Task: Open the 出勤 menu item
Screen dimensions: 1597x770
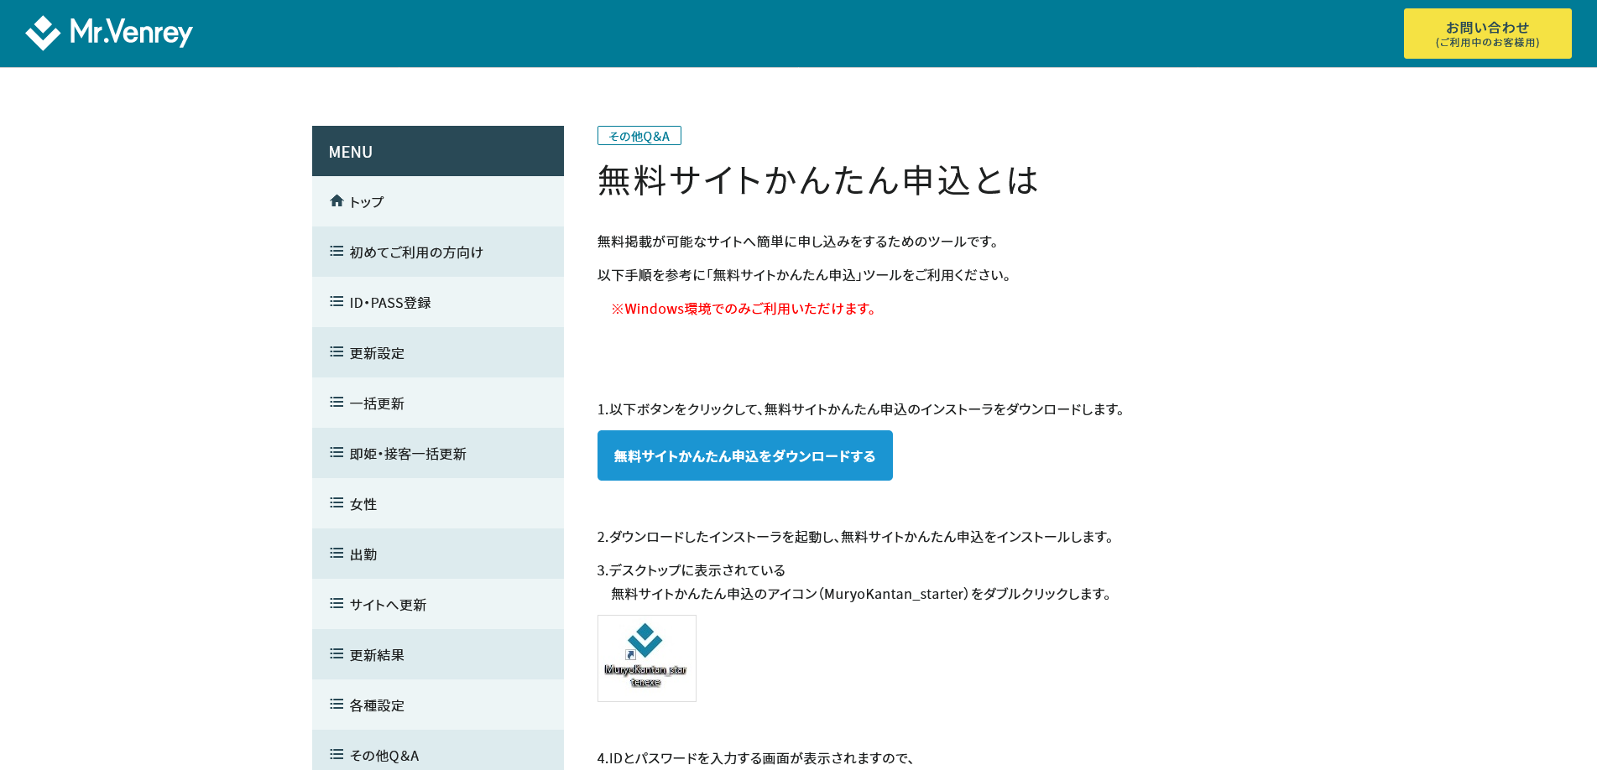Action: (x=438, y=554)
